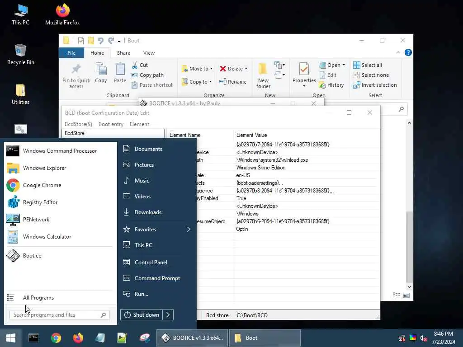Click Paste in Clipboard group
The image size is (463, 347).
point(120,73)
